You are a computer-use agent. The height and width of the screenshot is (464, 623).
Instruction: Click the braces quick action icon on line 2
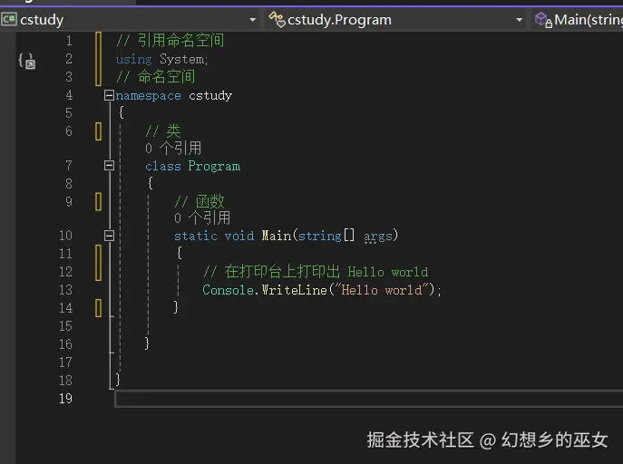(27, 61)
